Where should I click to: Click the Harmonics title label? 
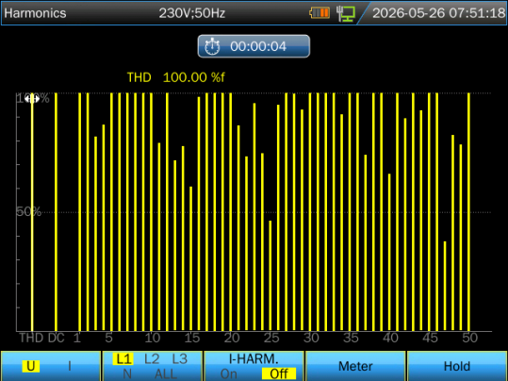(x=35, y=13)
